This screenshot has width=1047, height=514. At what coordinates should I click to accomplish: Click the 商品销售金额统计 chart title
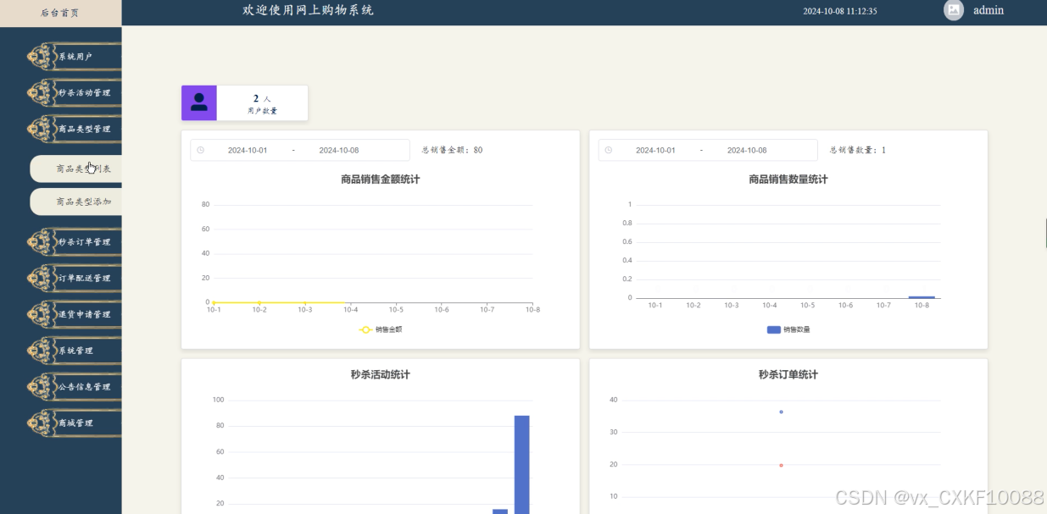pos(381,180)
